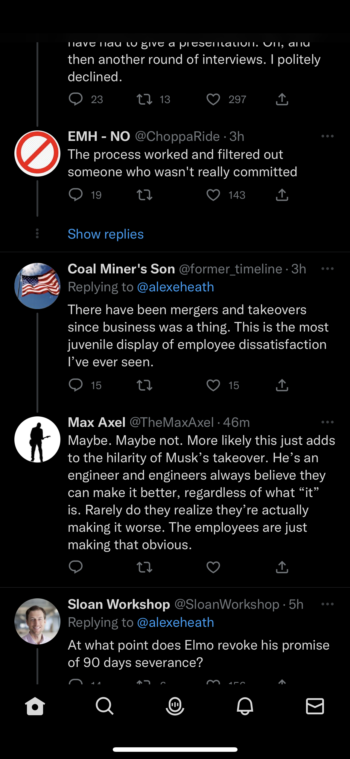Like Max Axel's tweet
The image size is (350, 759).
point(213,567)
